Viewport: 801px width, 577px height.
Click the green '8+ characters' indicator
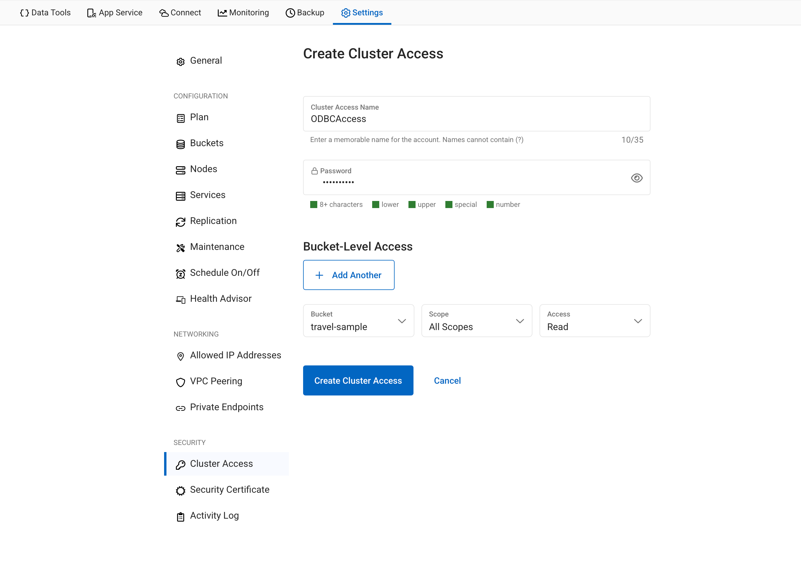[314, 205]
